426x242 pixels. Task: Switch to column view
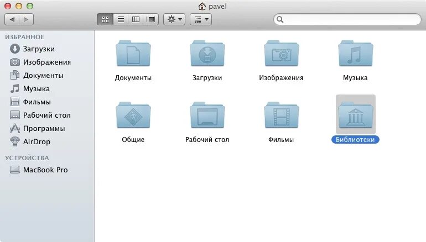tap(136, 19)
